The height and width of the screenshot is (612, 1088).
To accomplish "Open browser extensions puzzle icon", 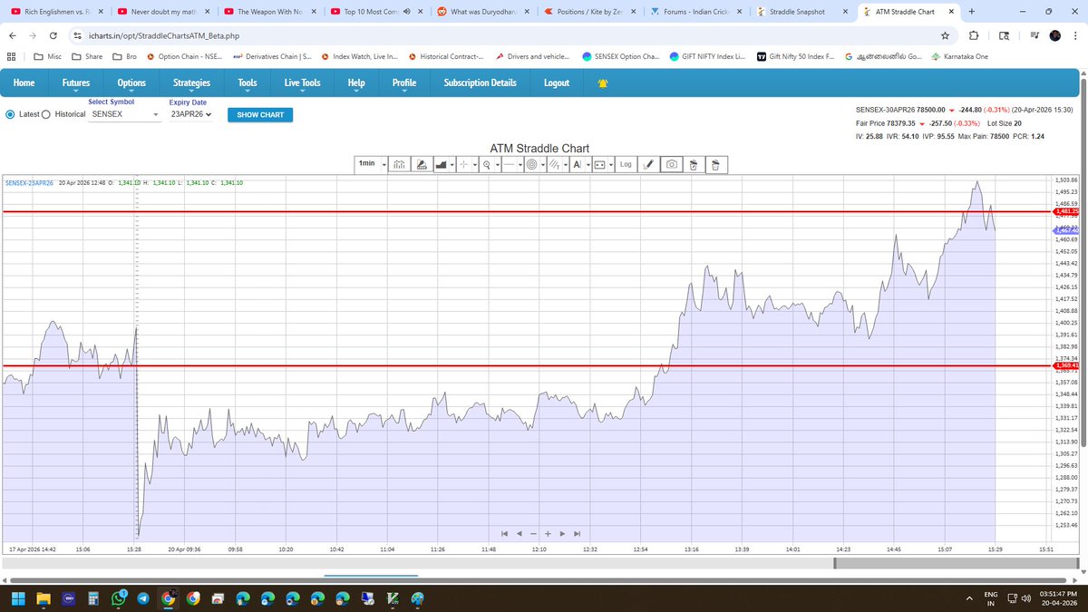I will 974,35.
